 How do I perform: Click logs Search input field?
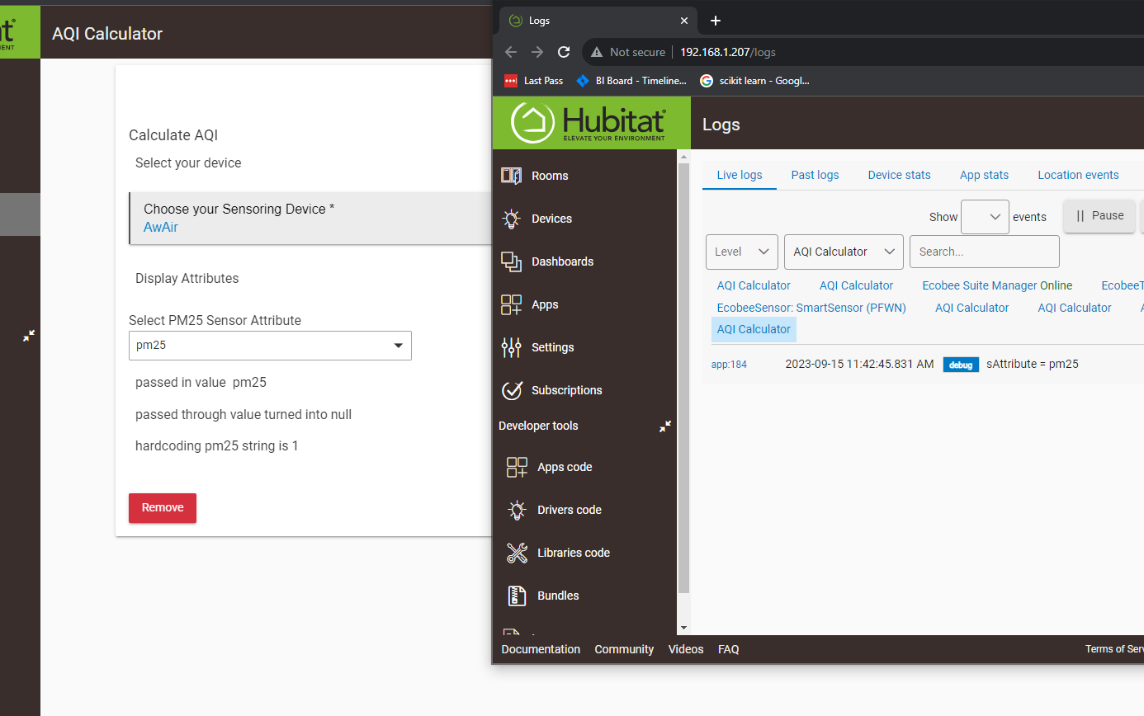point(984,252)
